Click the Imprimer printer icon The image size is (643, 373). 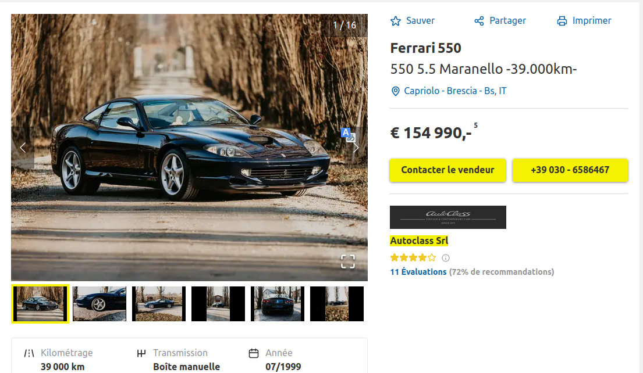(x=562, y=21)
